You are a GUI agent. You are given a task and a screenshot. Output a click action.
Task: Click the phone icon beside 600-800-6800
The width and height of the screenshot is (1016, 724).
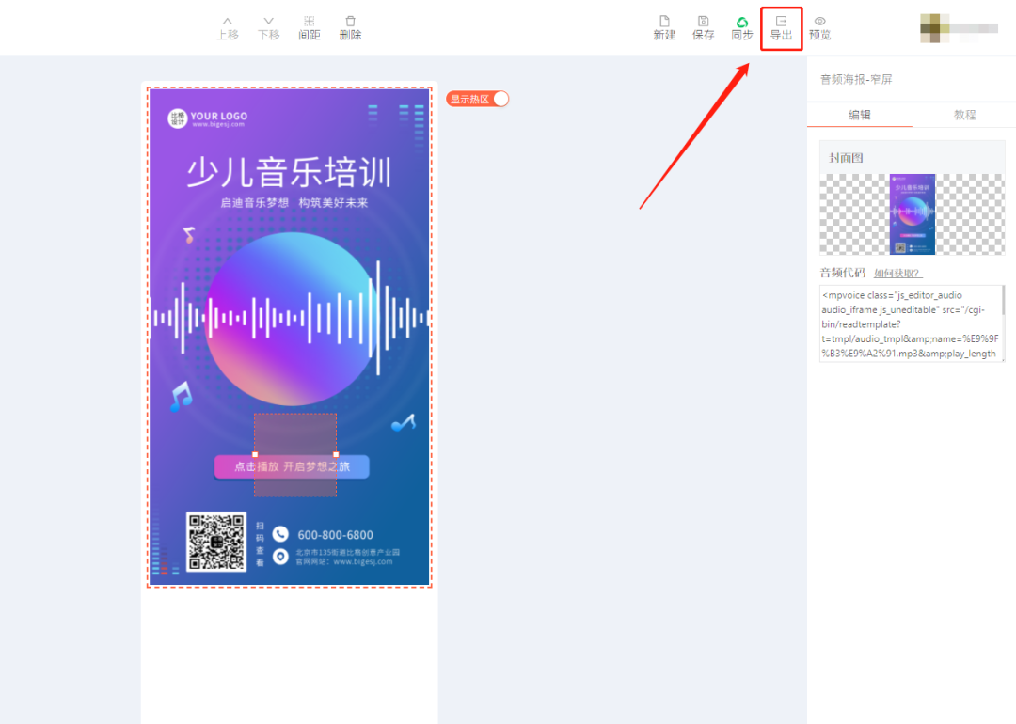[x=280, y=534]
